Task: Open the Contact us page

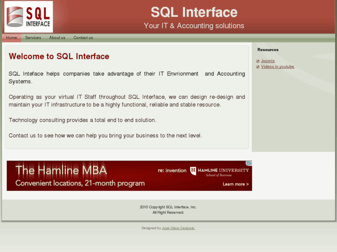Action: pyautogui.click(x=83, y=37)
